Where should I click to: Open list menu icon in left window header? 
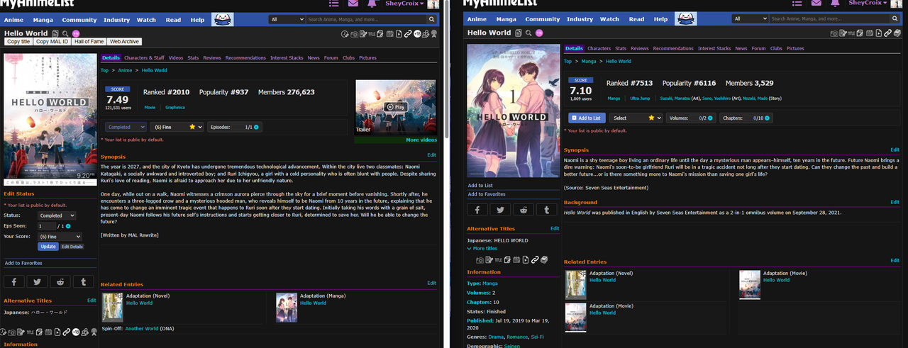pos(333,4)
